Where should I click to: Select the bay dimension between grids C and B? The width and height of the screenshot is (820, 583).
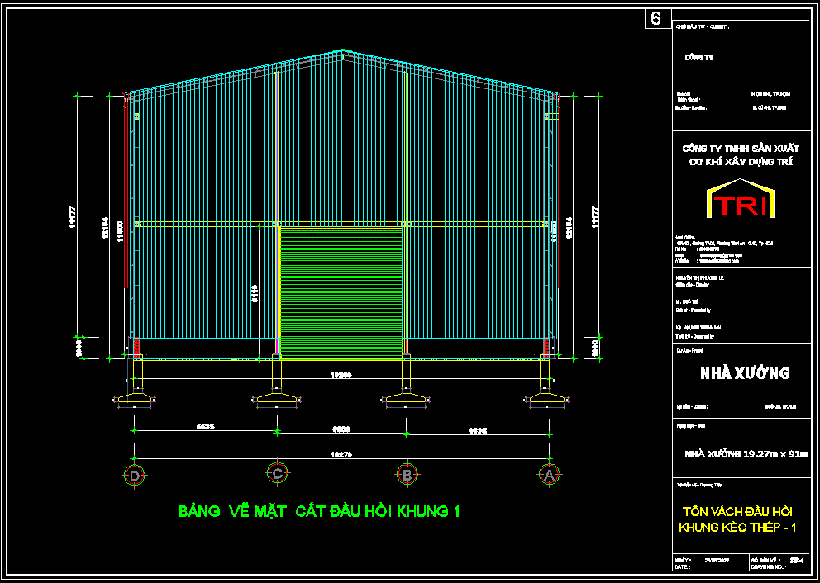coord(341,429)
